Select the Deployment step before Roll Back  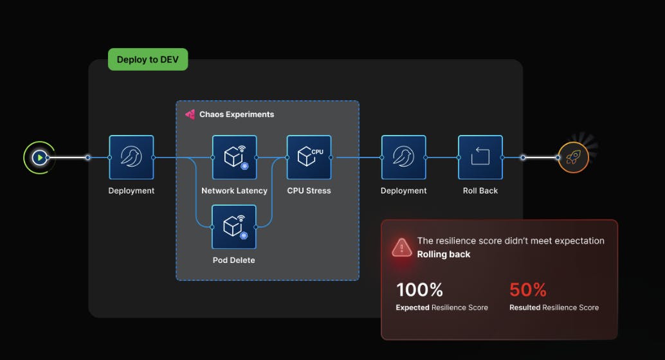(404, 157)
